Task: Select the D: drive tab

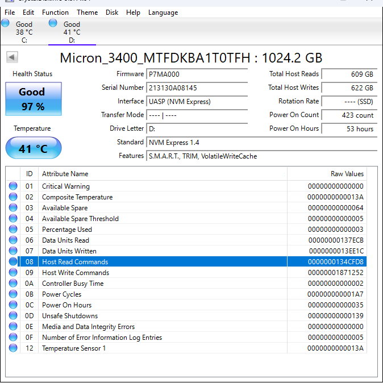Action: pyautogui.click(x=72, y=32)
